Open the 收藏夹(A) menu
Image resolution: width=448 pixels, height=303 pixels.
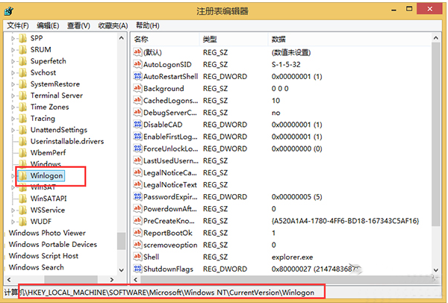pyautogui.click(x=113, y=25)
